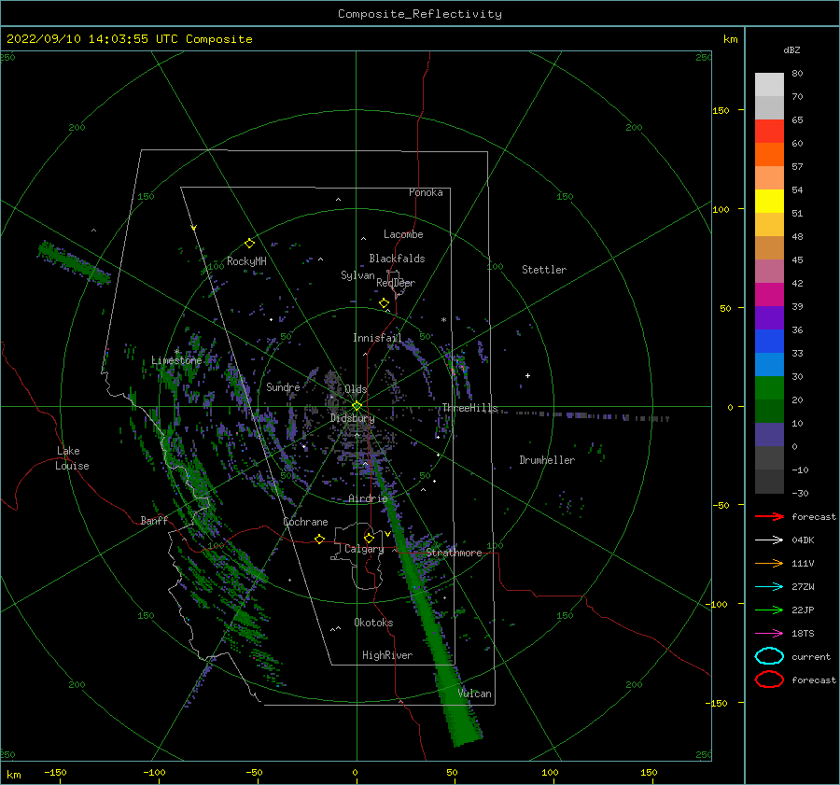Click the Innisfail label
Image resolution: width=840 pixels, height=785 pixels.
[x=377, y=338]
